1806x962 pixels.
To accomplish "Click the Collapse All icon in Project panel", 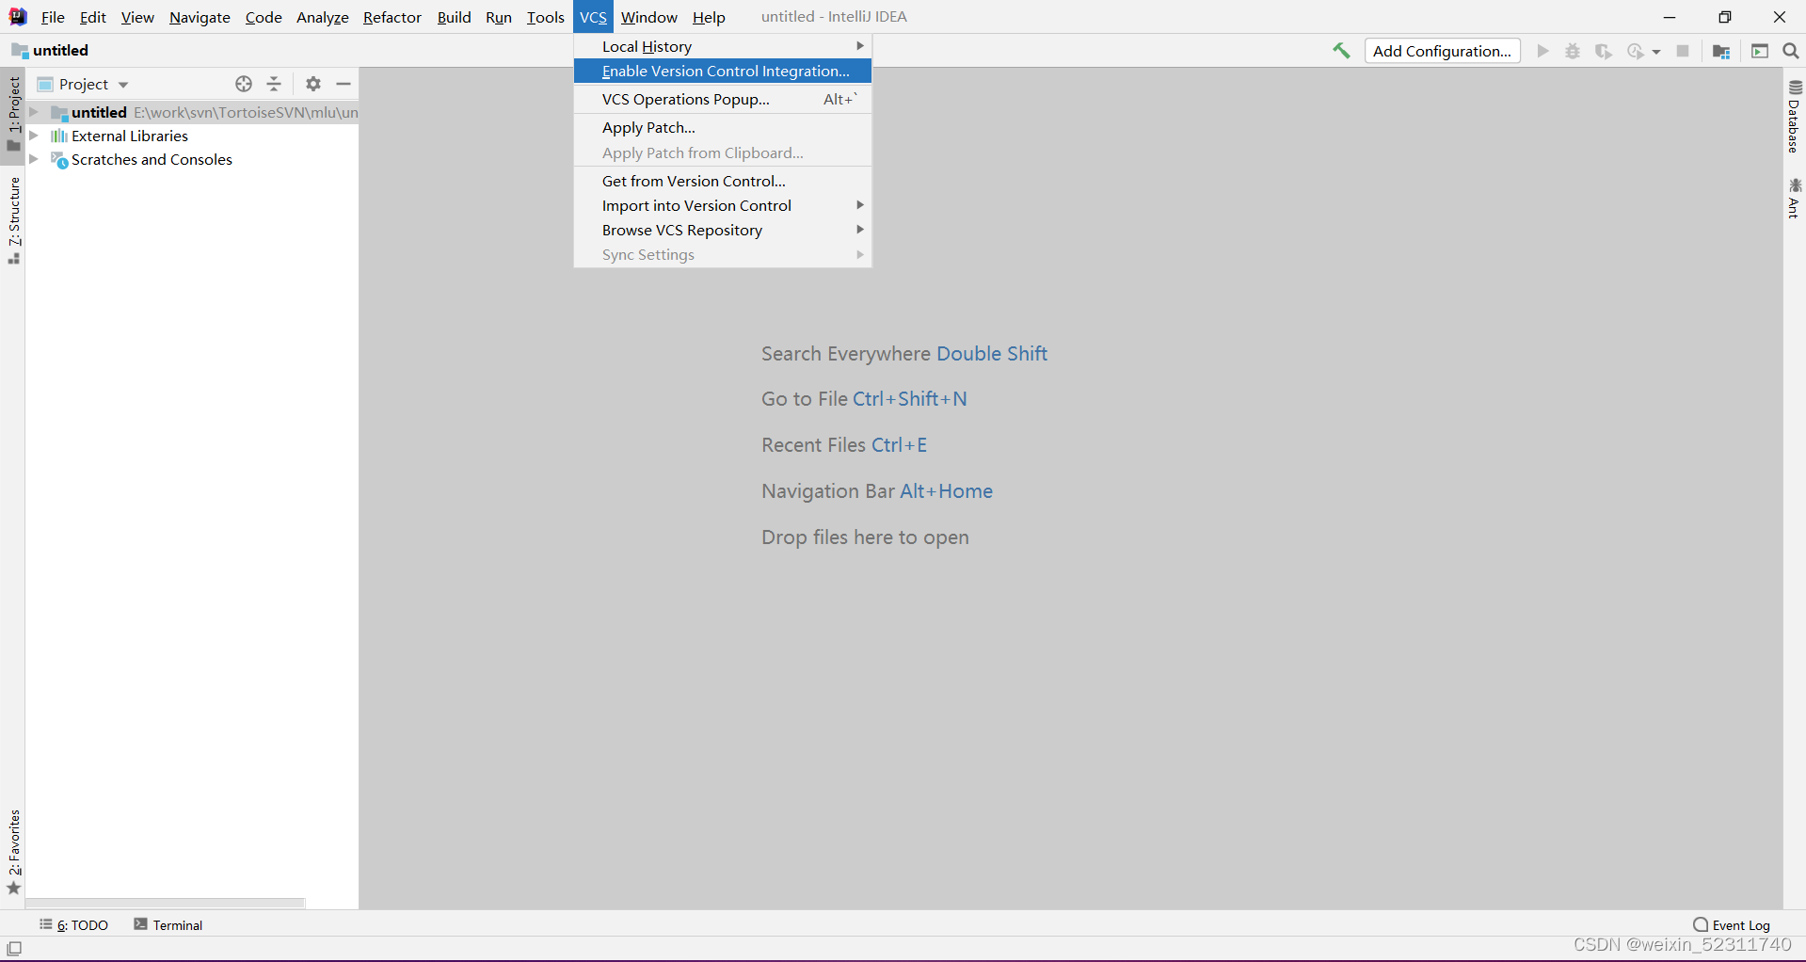I will click(x=274, y=84).
